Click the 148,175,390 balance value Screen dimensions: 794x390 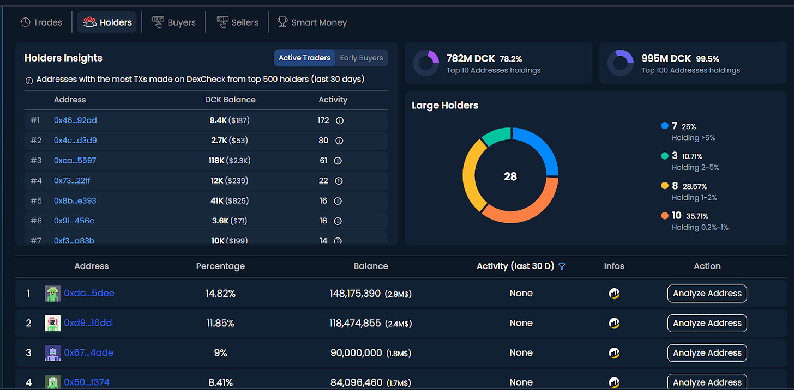(355, 294)
